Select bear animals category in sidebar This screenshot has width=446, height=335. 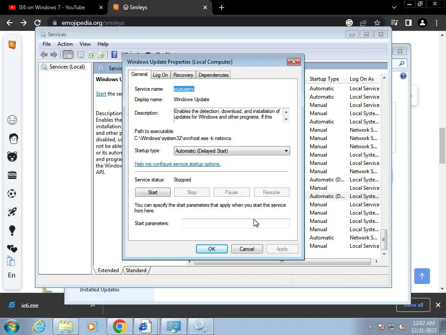pos(12,157)
